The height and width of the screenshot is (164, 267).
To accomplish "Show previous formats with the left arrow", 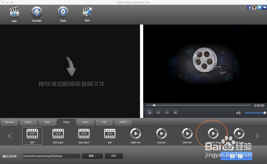I will [x=10, y=136].
